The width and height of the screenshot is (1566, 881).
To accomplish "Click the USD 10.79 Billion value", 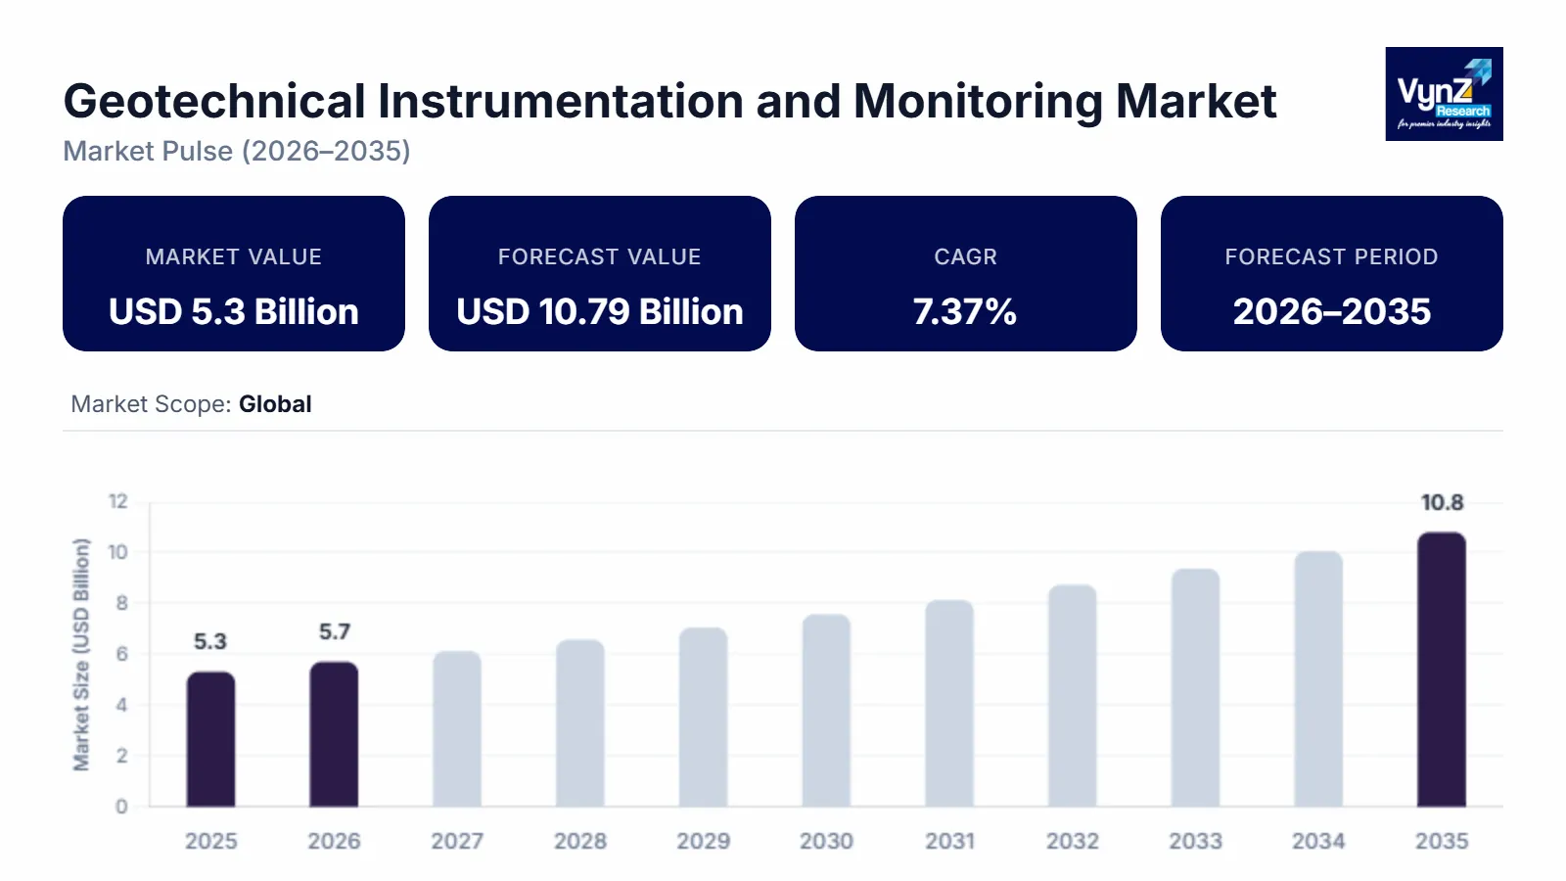I will 599,312.
